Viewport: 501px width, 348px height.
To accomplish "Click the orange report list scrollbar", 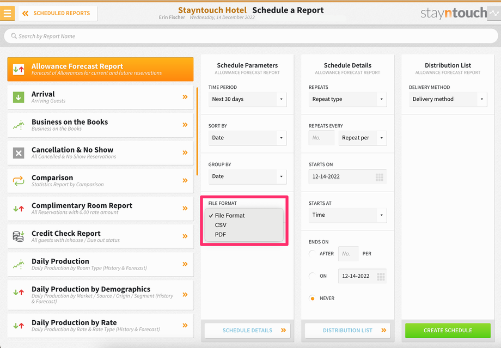I will (x=197, y=132).
